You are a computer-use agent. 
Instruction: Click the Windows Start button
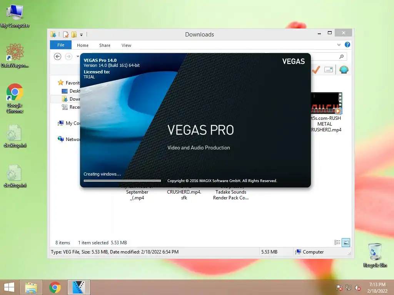click(9, 287)
